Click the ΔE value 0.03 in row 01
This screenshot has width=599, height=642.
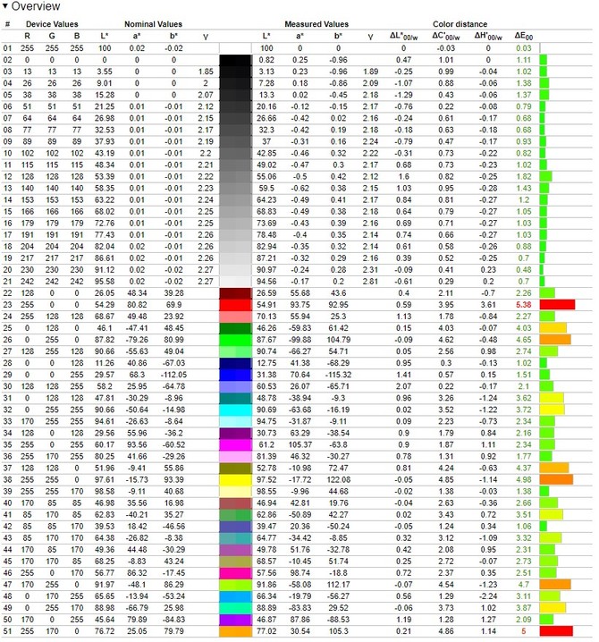524,48
